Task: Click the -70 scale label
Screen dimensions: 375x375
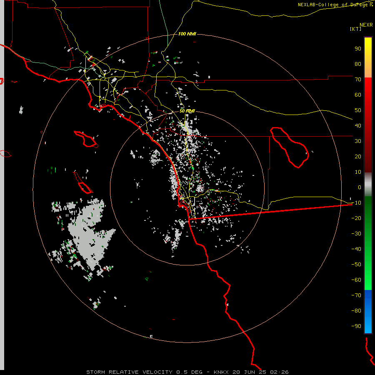Action: click(356, 295)
